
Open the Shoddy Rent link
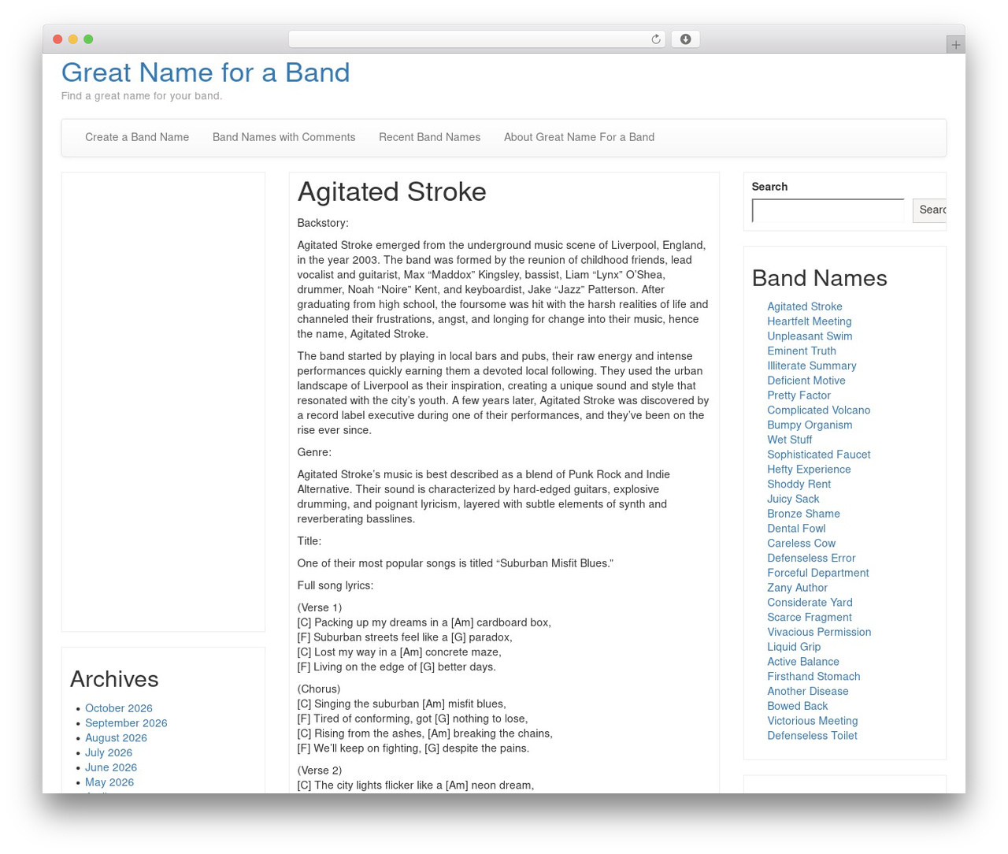coord(799,484)
